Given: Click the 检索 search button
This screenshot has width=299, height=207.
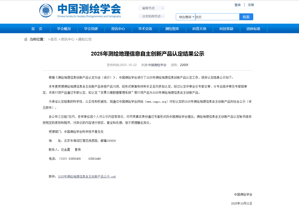Looking at the screenshot, I should pyautogui.click(x=246, y=17).
